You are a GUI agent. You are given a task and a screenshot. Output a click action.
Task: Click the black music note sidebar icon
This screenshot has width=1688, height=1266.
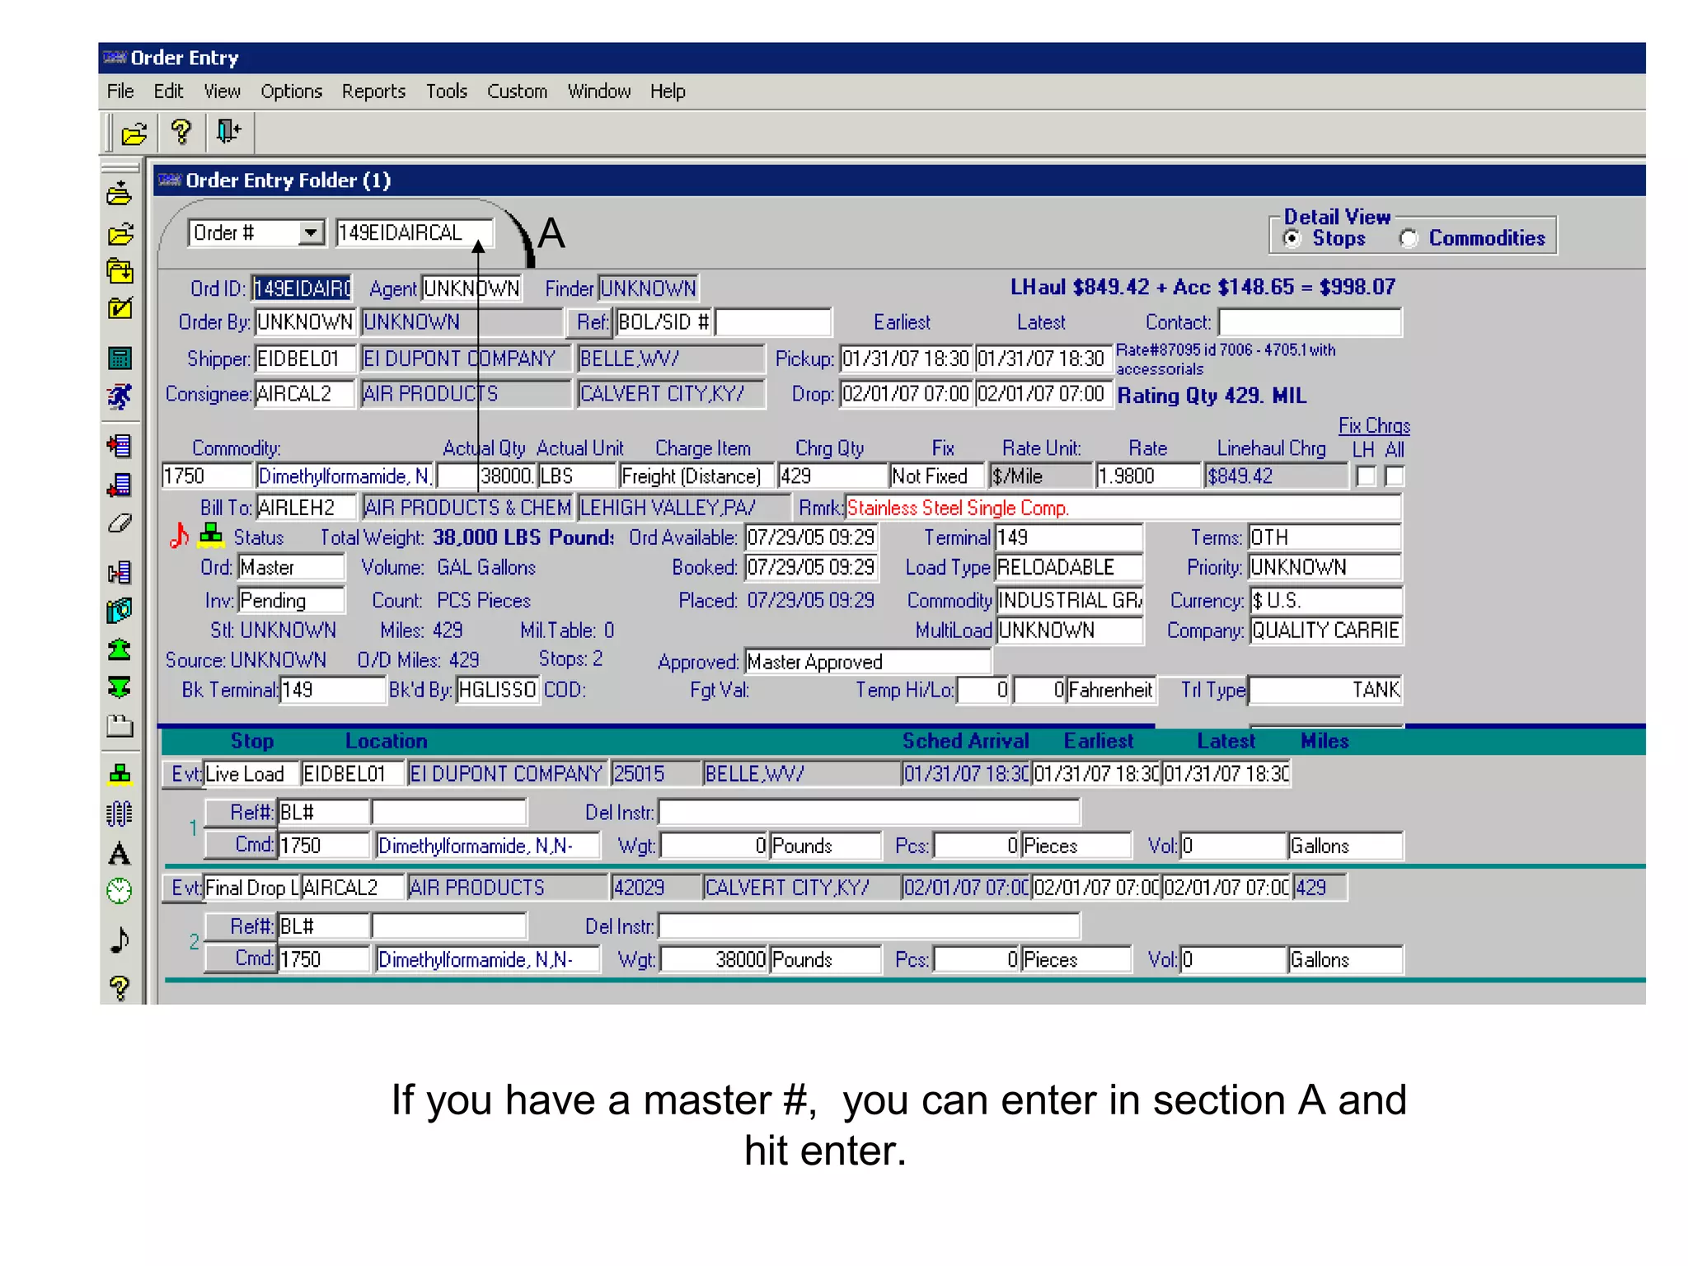point(120,940)
